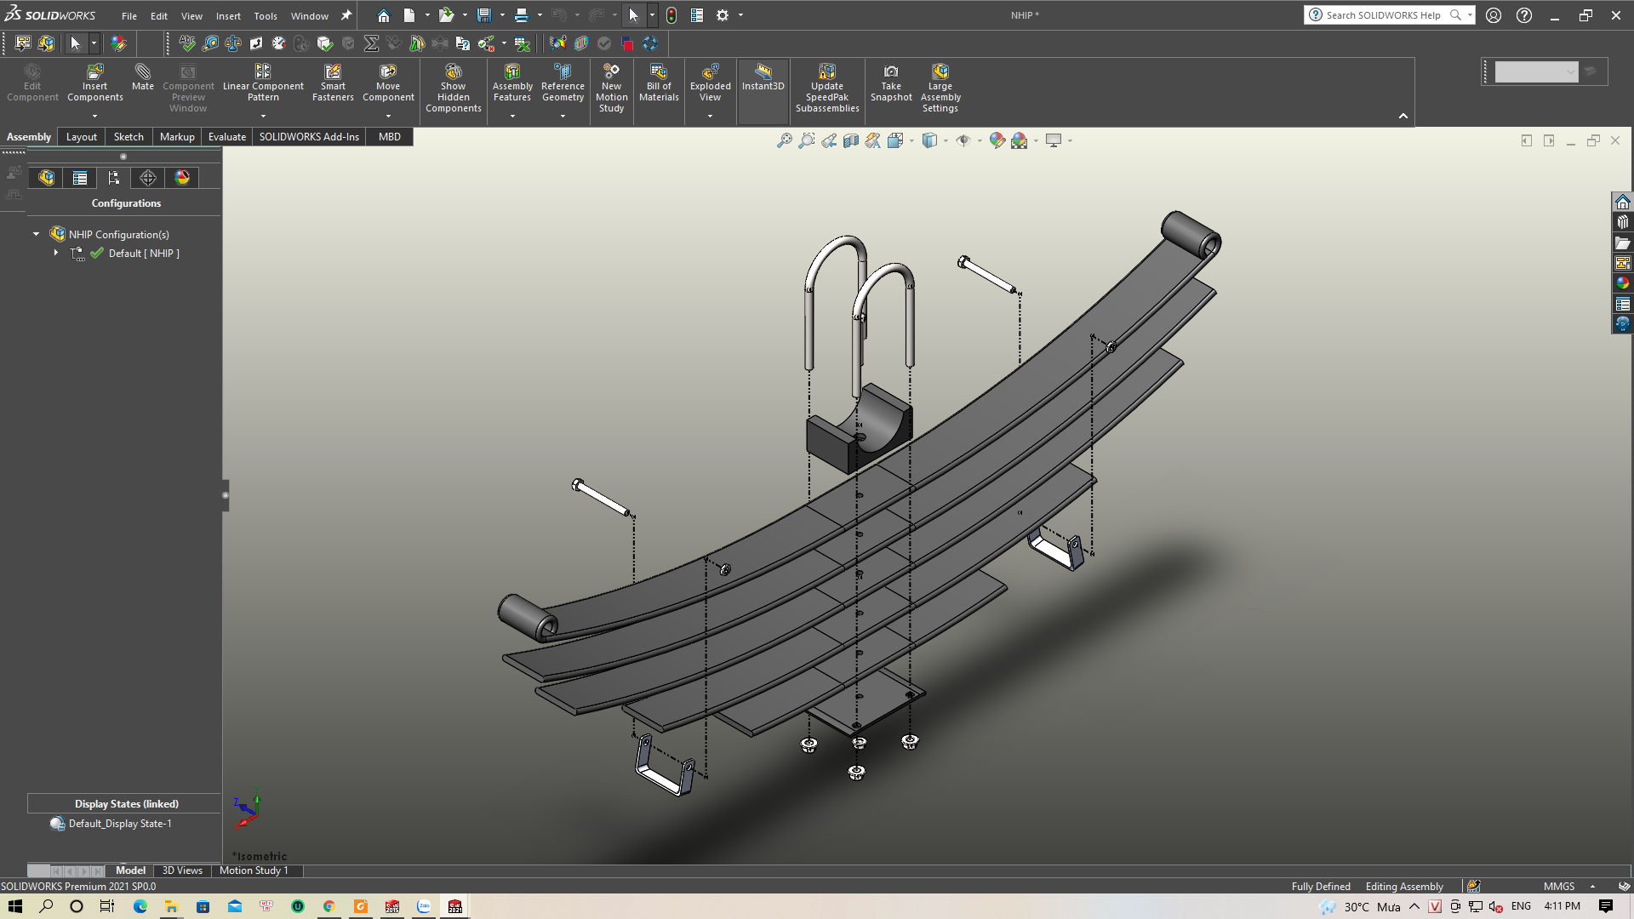Click Update SpeedPak Subassemblies
Viewport: 1634px width, 919px height.
click(827, 88)
